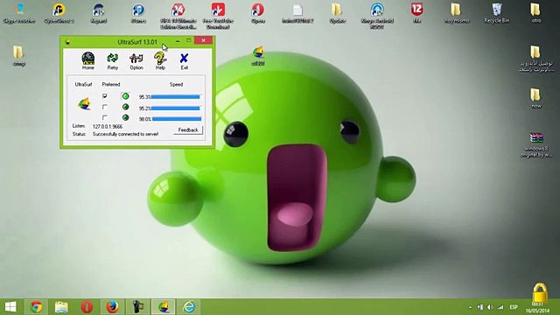Open Internet Explorer from the taskbar
This screenshot has height=315, width=560.
[x=189, y=307]
